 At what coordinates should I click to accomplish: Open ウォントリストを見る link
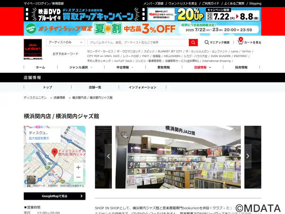[x=182, y=4]
